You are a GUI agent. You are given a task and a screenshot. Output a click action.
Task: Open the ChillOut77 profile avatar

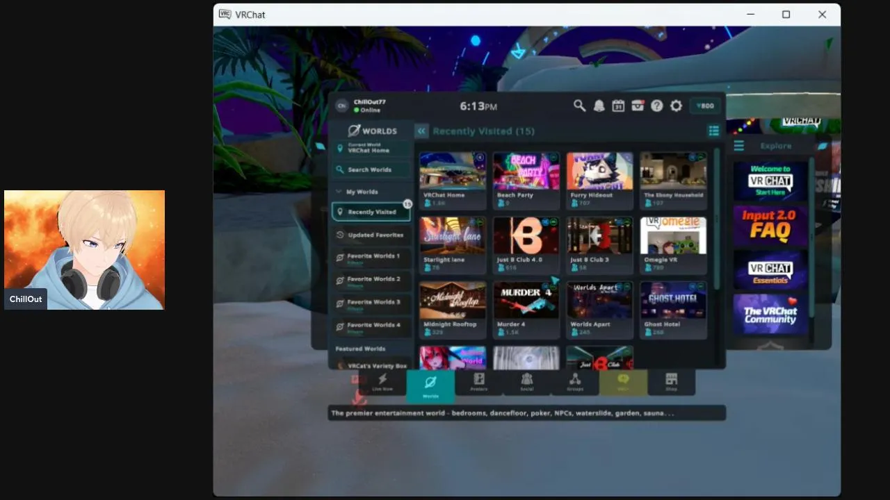[341, 106]
